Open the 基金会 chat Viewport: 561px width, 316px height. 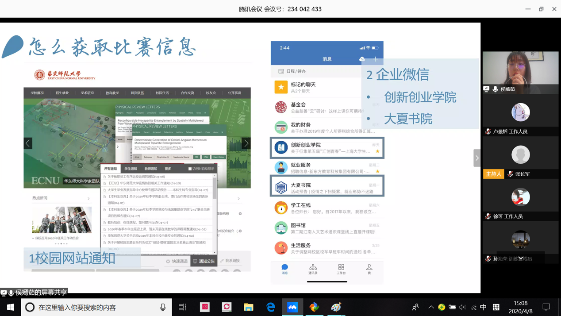click(327, 107)
